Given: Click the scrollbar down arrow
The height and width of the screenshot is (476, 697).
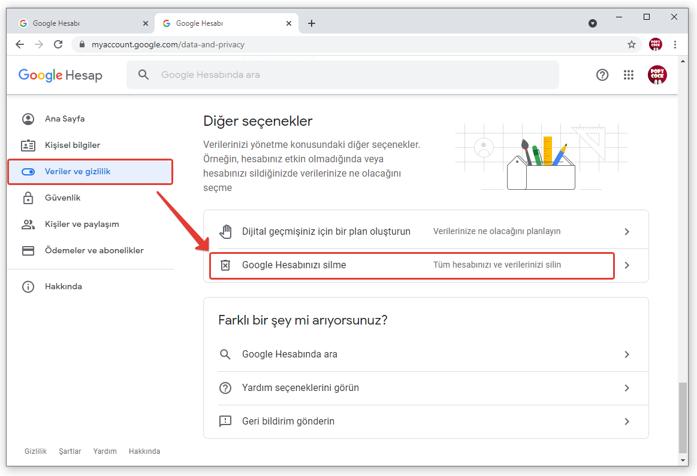Looking at the screenshot, I should tap(683, 460).
